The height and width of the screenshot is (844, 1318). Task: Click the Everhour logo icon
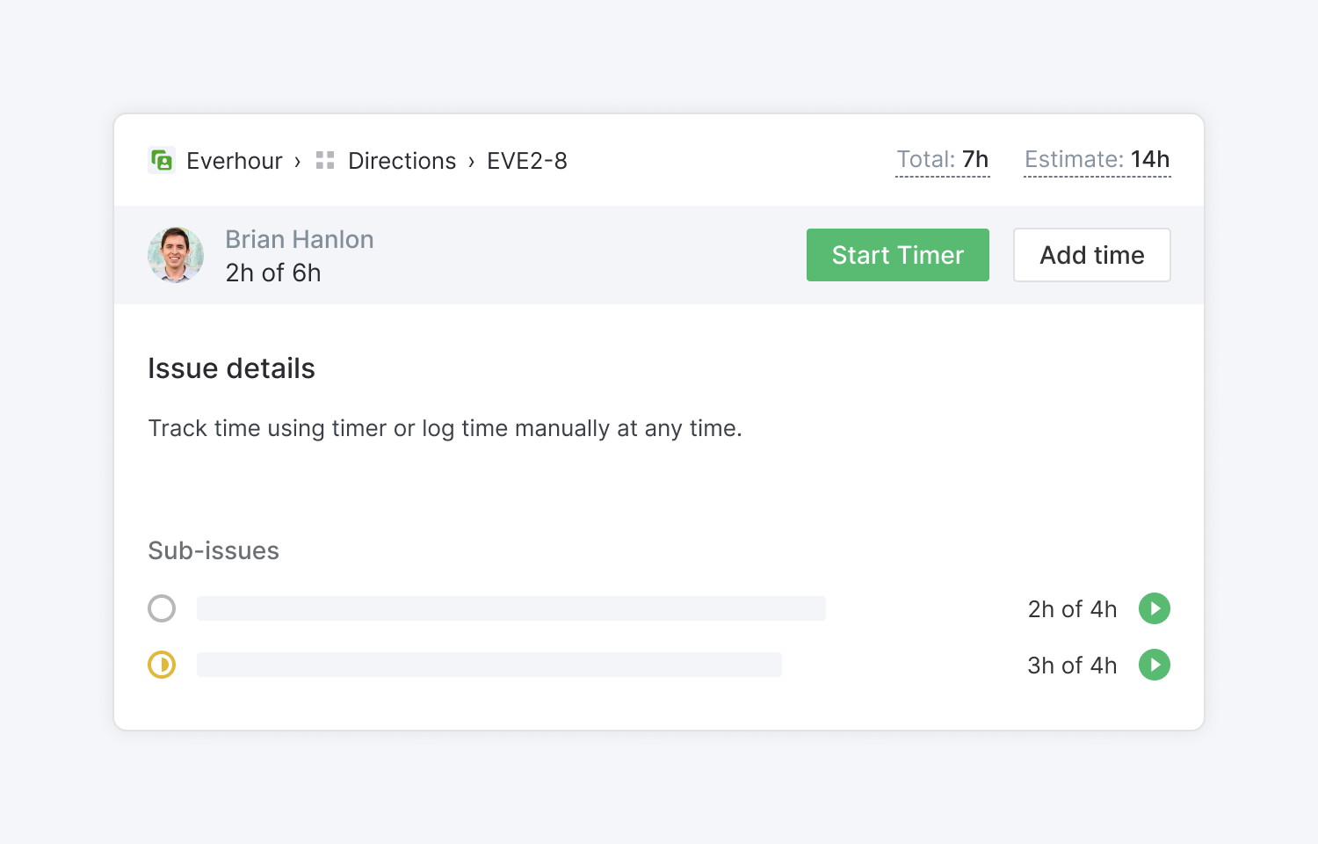(162, 160)
